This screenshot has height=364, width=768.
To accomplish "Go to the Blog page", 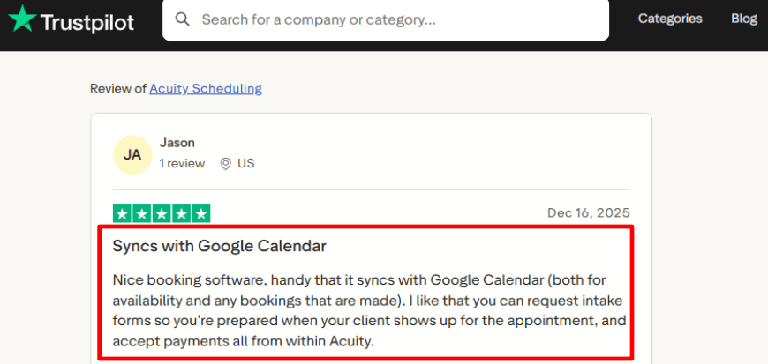I will pyautogui.click(x=743, y=19).
